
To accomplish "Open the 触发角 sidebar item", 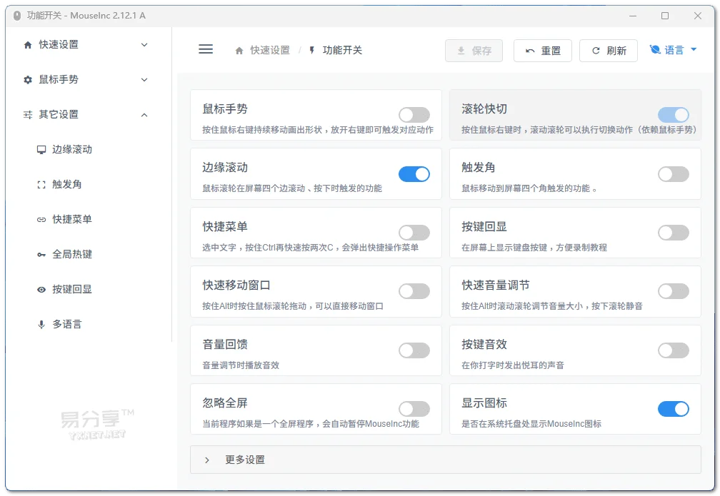I will [67, 184].
